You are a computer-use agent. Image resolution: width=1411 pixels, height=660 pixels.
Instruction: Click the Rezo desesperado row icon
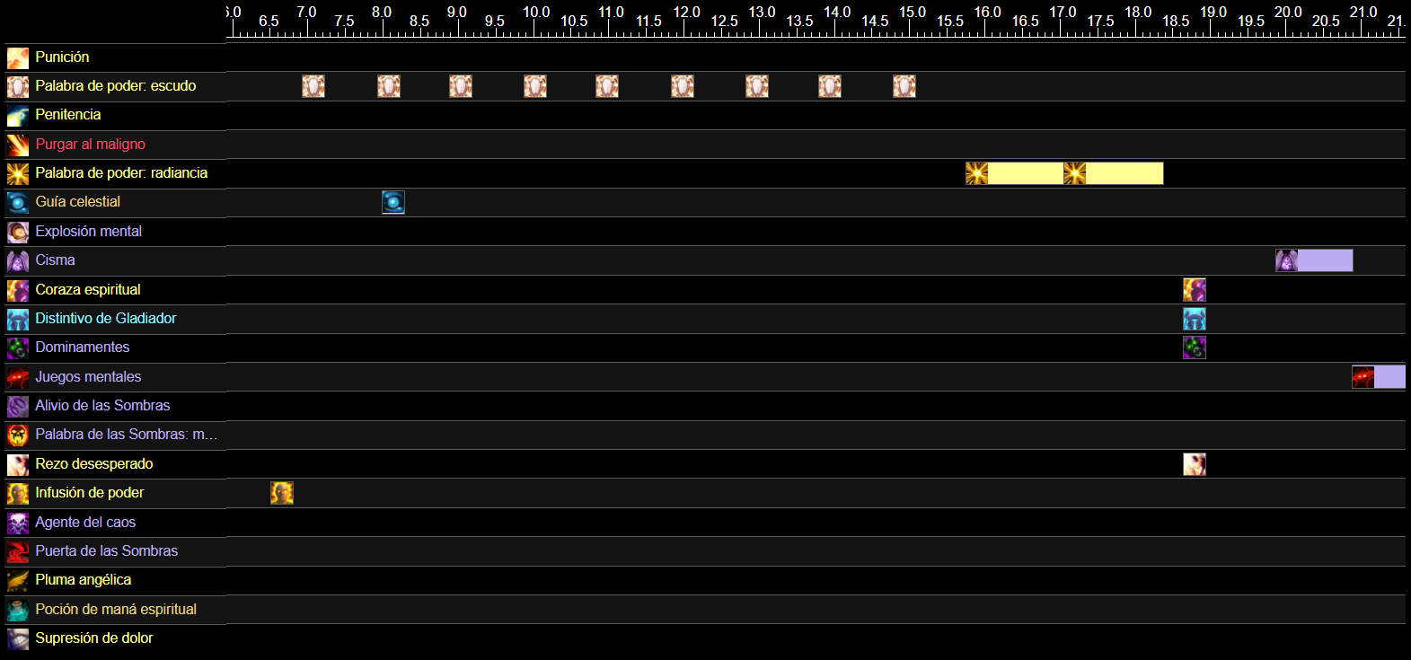click(18, 465)
